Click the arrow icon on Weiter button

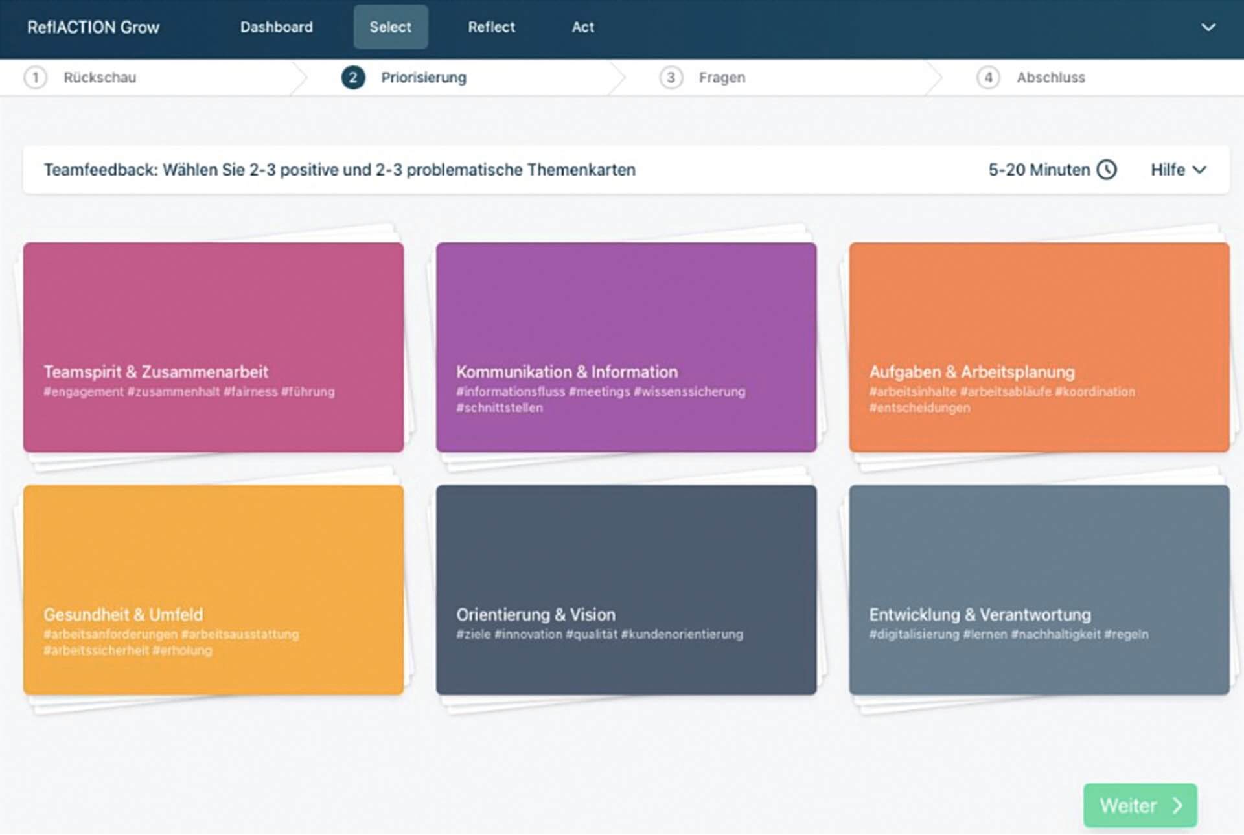tap(1178, 805)
